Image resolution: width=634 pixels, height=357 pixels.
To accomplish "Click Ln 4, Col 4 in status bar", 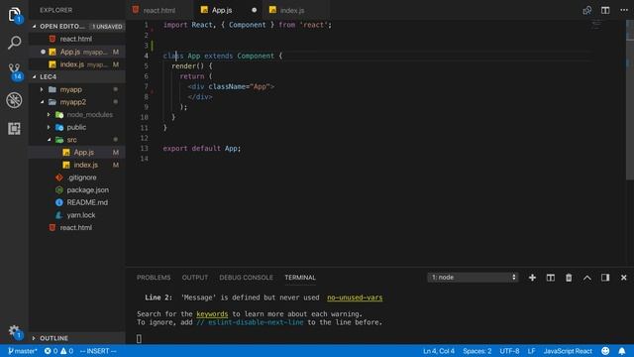I will coord(439,351).
